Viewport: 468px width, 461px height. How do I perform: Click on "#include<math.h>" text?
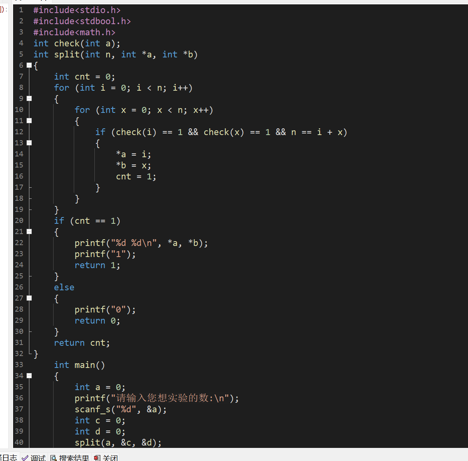point(74,32)
